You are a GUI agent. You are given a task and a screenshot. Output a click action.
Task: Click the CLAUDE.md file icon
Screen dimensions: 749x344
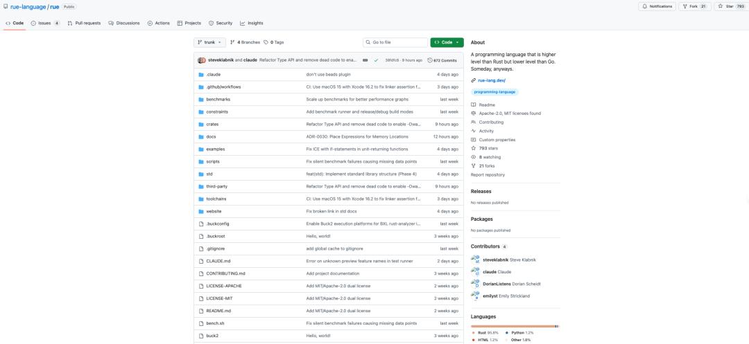201,261
